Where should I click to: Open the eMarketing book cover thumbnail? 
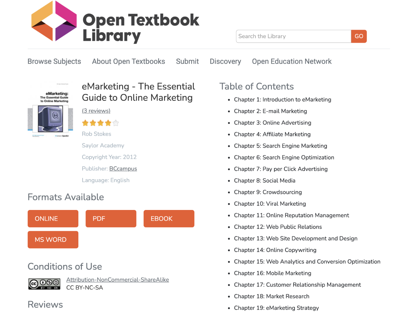50,111
